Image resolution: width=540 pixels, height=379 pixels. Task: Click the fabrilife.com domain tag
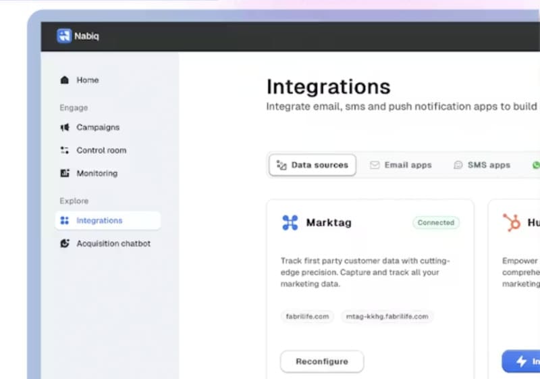pos(307,316)
